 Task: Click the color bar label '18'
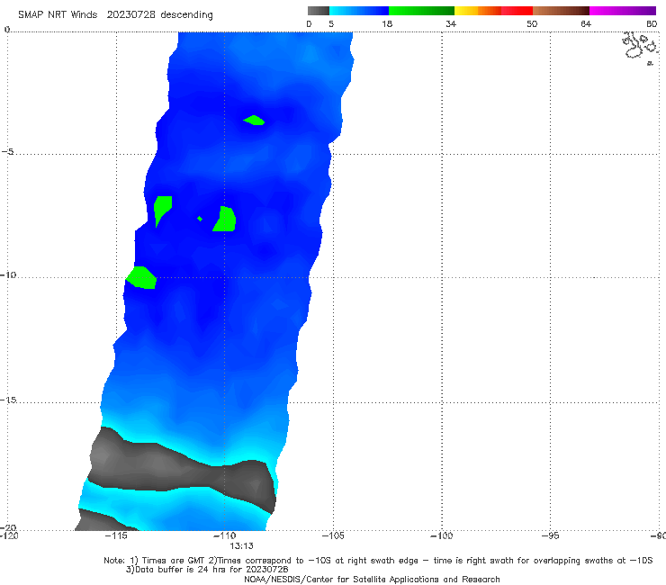tap(387, 24)
